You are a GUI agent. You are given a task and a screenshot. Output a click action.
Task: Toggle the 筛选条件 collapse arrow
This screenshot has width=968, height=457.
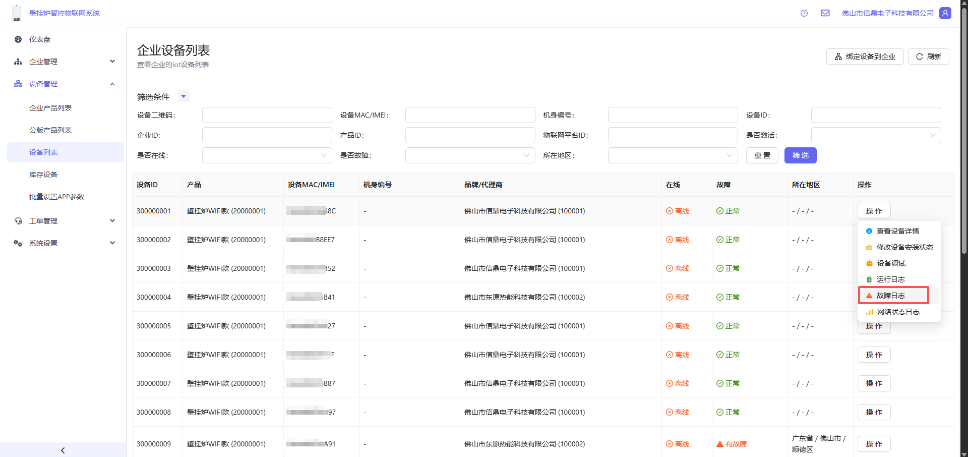click(x=184, y=96)
